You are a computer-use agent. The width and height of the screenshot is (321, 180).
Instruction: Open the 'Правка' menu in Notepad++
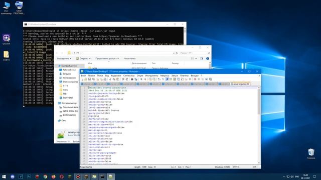pyautogui.click(x=91, y=75)
